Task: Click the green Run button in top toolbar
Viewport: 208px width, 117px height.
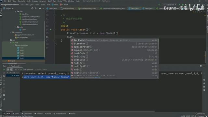Action: [179, 5]
